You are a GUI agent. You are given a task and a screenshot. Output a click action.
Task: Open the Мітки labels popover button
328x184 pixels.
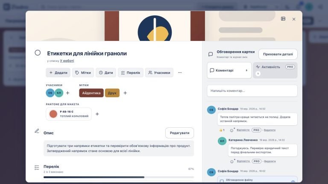pos(83,72)
